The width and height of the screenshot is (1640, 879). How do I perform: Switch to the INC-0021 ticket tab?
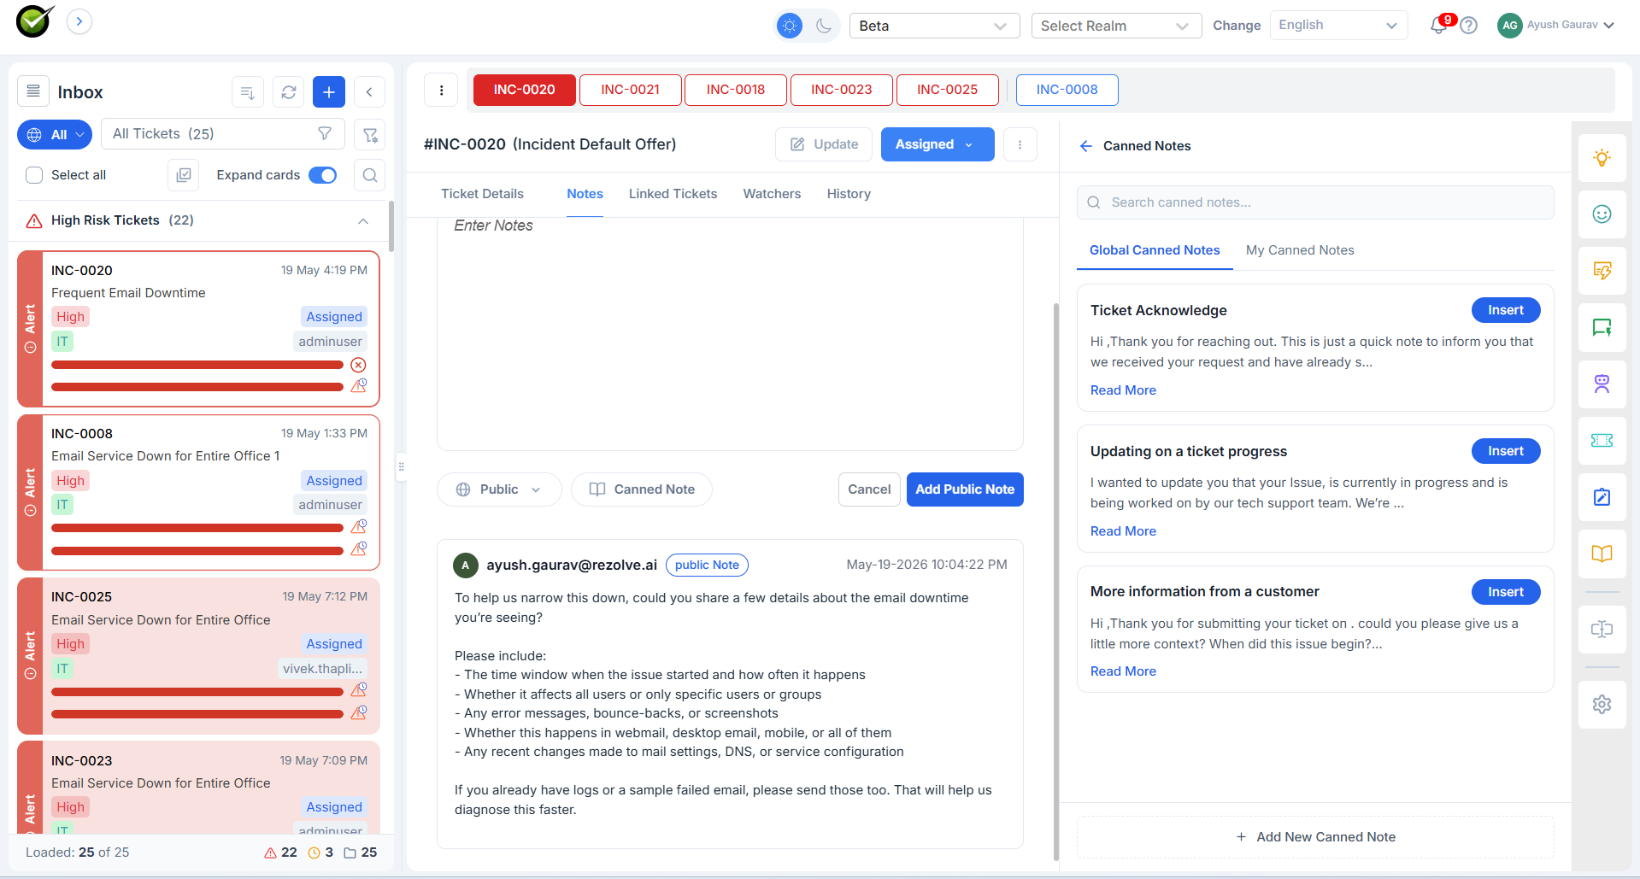(x=630, y=90)
